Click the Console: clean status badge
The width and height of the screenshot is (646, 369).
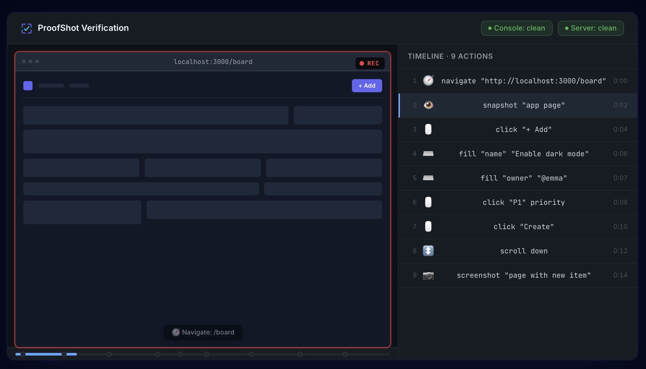click(517, 28)
